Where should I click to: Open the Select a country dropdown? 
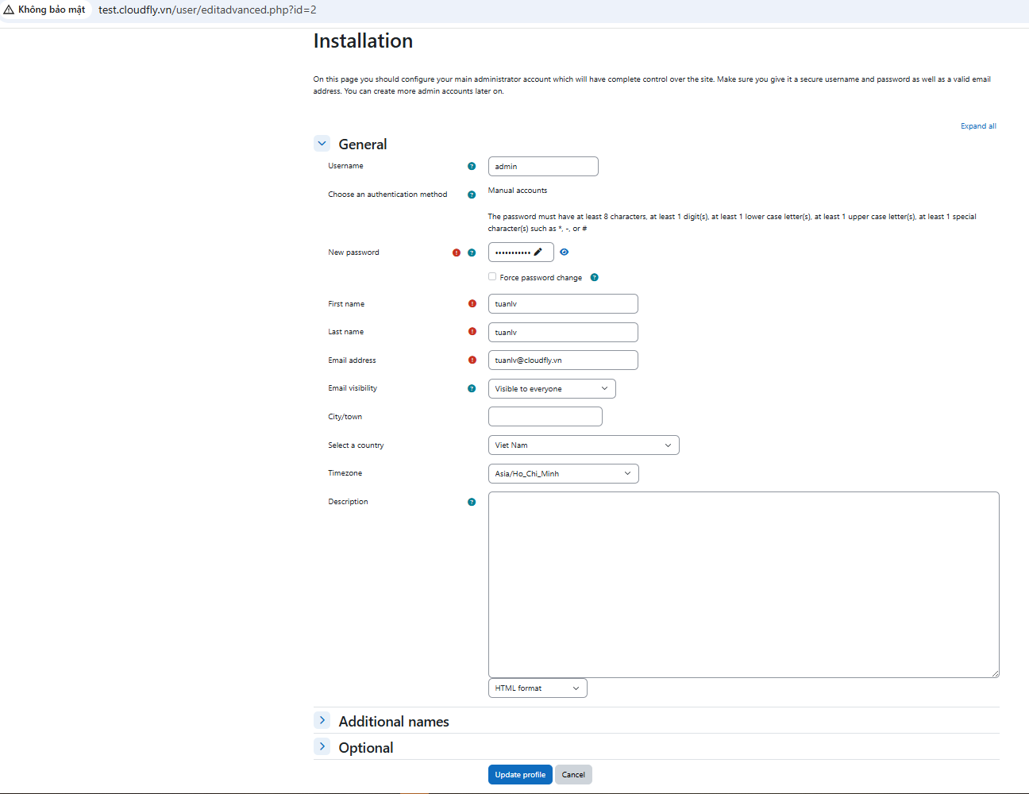584,445
